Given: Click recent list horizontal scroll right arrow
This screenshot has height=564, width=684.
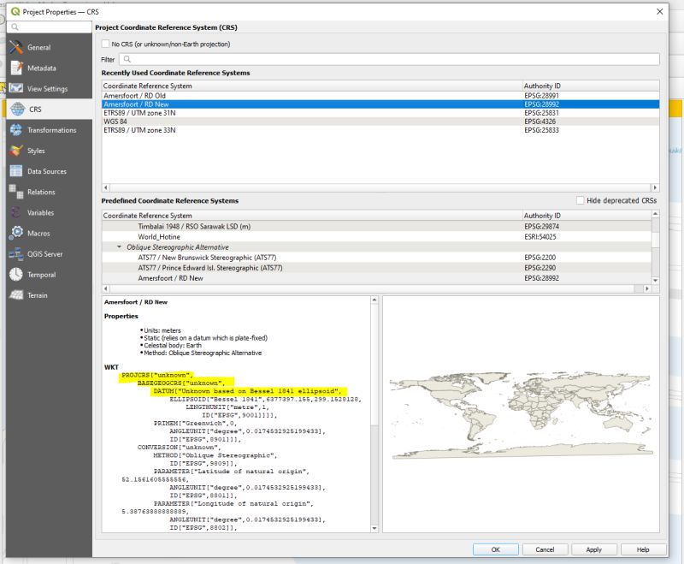Looking at the screenshot, I should [x=655, y=187].
